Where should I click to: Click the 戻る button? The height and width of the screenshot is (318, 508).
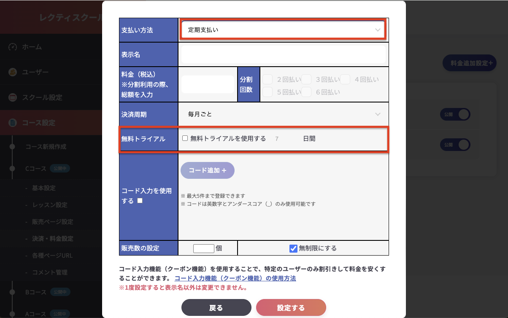[x=216, y=307]
